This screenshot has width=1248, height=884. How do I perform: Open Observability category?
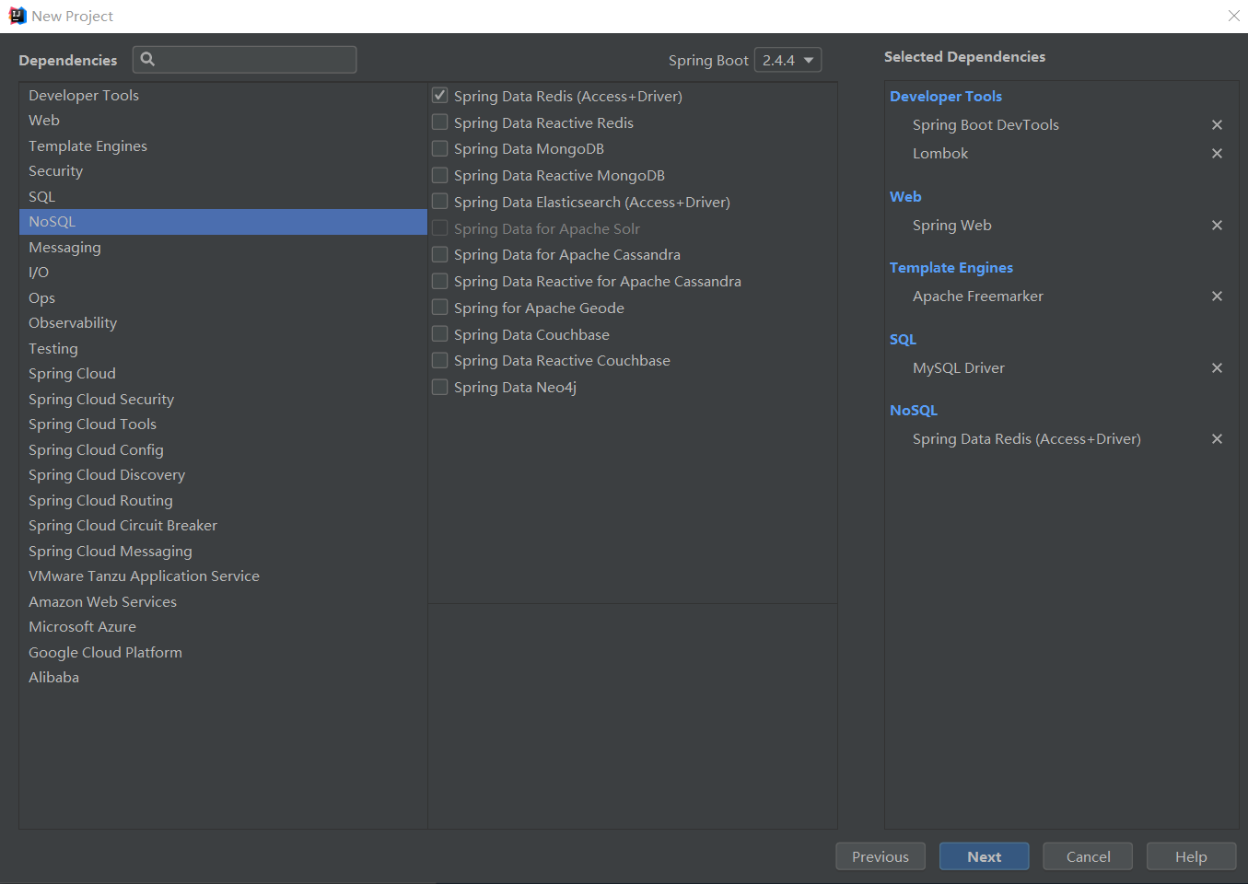coord(223,323)
